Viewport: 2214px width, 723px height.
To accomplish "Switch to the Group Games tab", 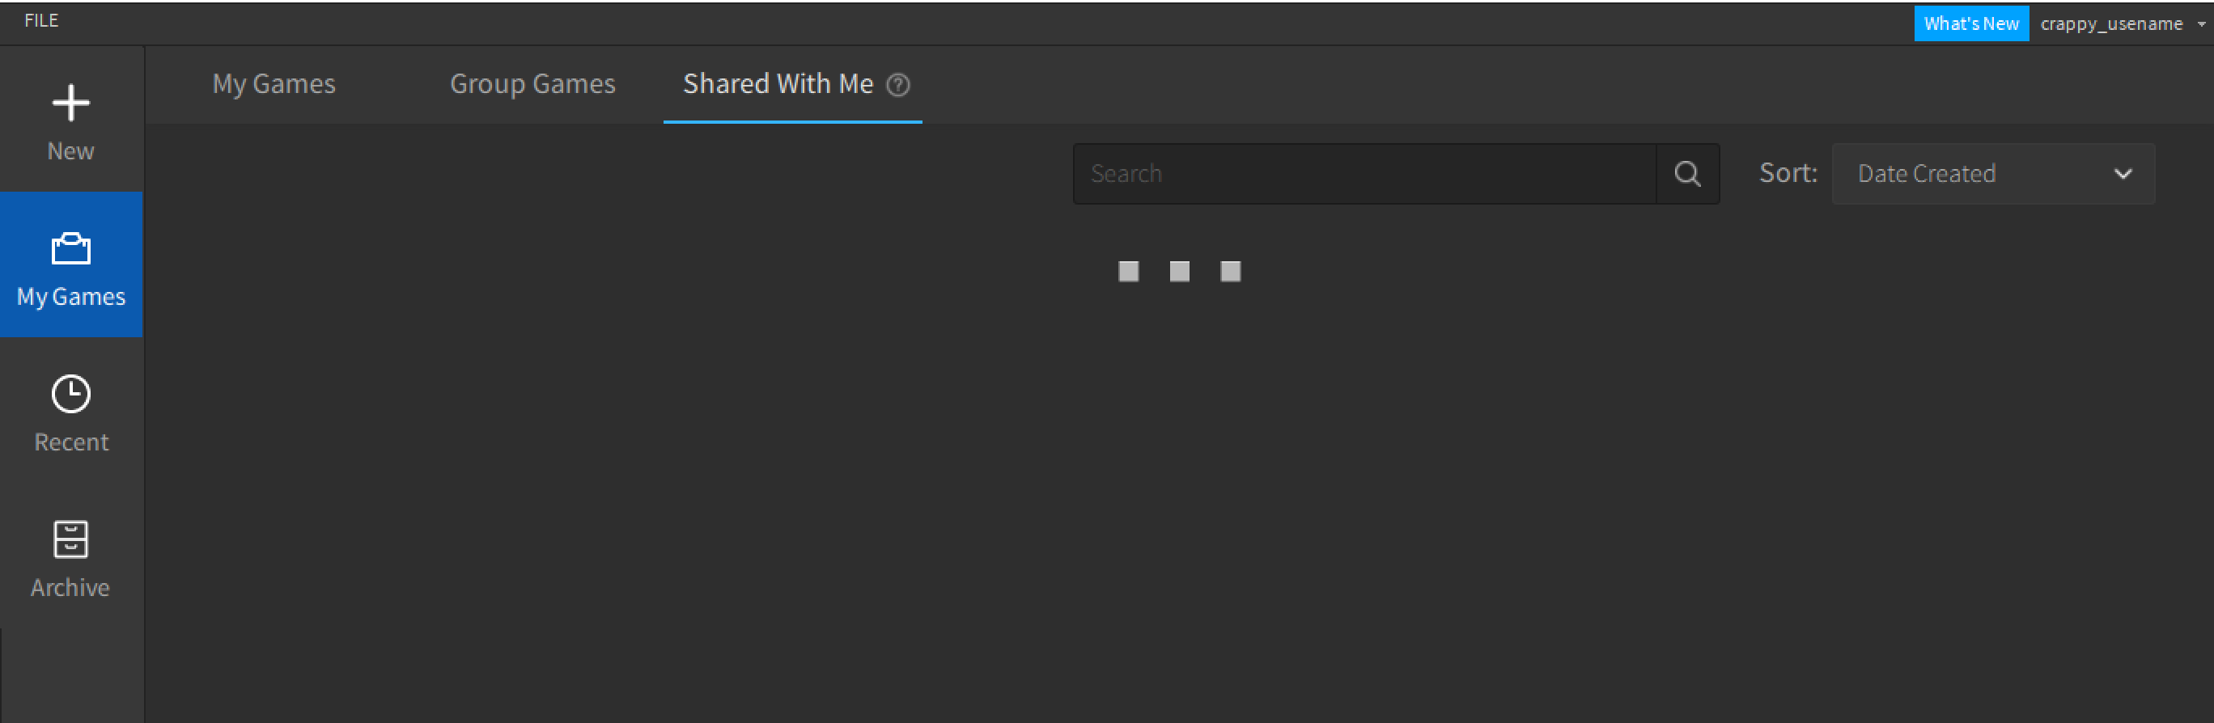I will point(532,84).
